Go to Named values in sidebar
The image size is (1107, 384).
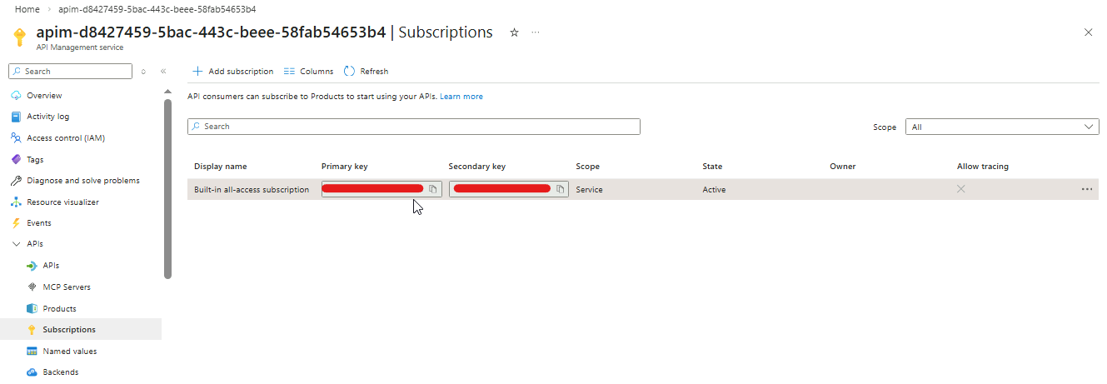coord(69,352)
